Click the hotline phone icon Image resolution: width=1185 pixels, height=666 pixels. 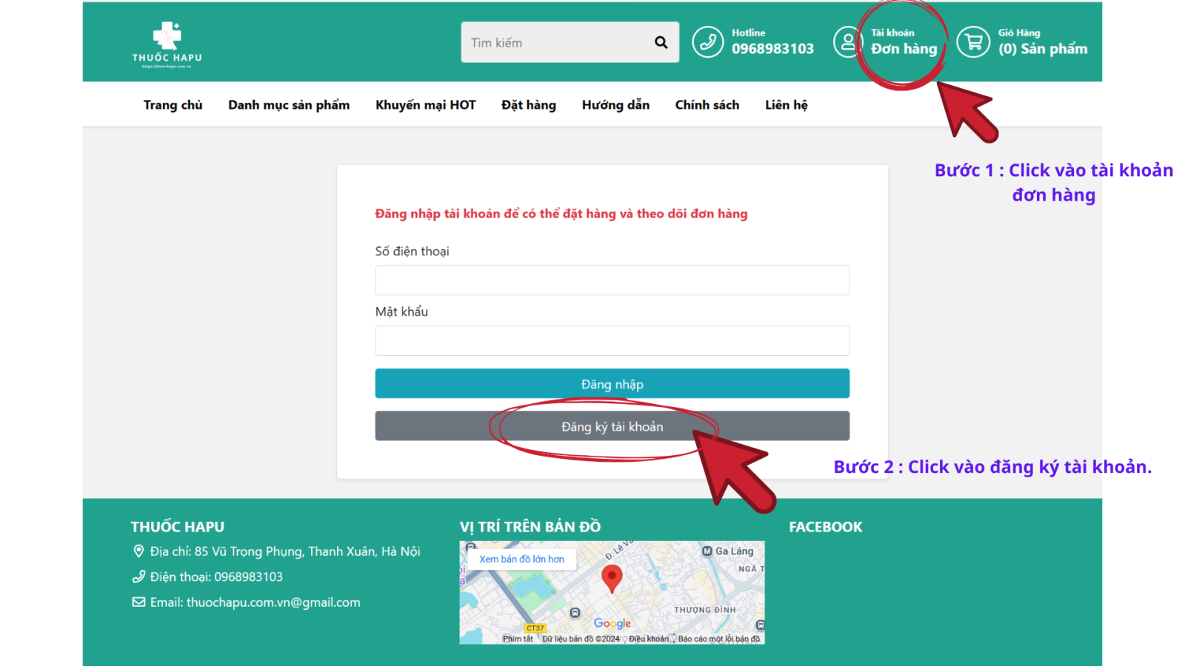[707, 42]
